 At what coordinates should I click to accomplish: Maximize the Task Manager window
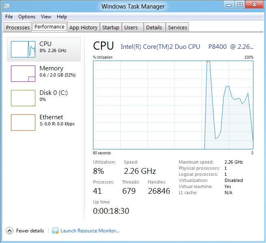point(240,5)
